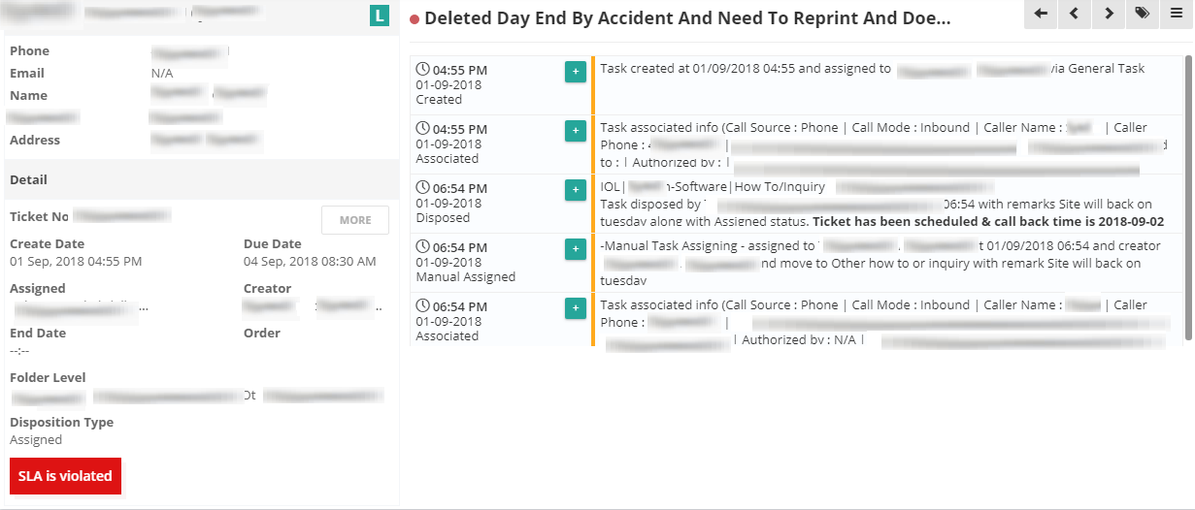Viewport: 1195px width, 510px height.
Task: Click the MORE button beside Ticket No
Action: [355, 220]
